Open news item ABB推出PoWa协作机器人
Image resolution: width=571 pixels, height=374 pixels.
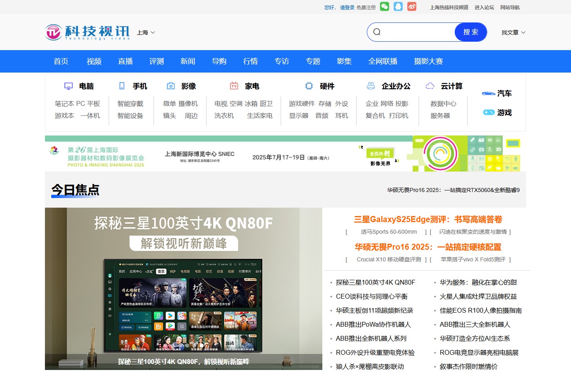point(373,325)
